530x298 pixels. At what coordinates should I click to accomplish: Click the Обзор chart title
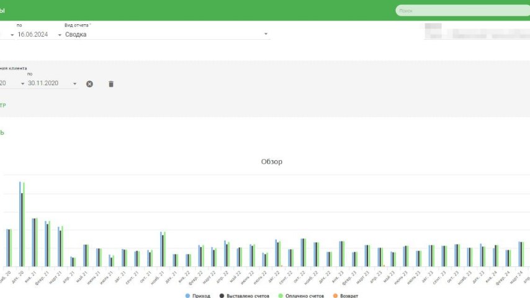272,161
